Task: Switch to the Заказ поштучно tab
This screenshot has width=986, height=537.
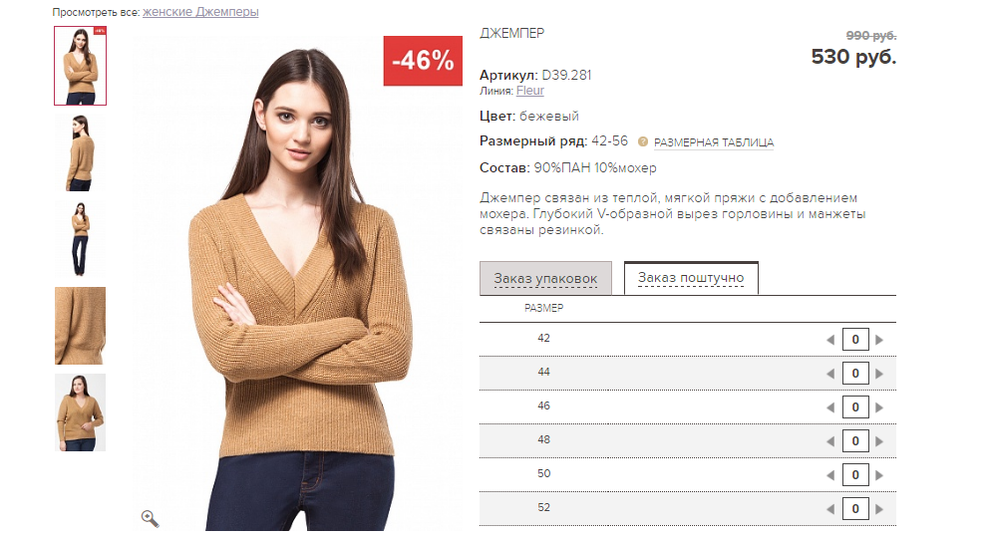Action: tap(691, 278)
